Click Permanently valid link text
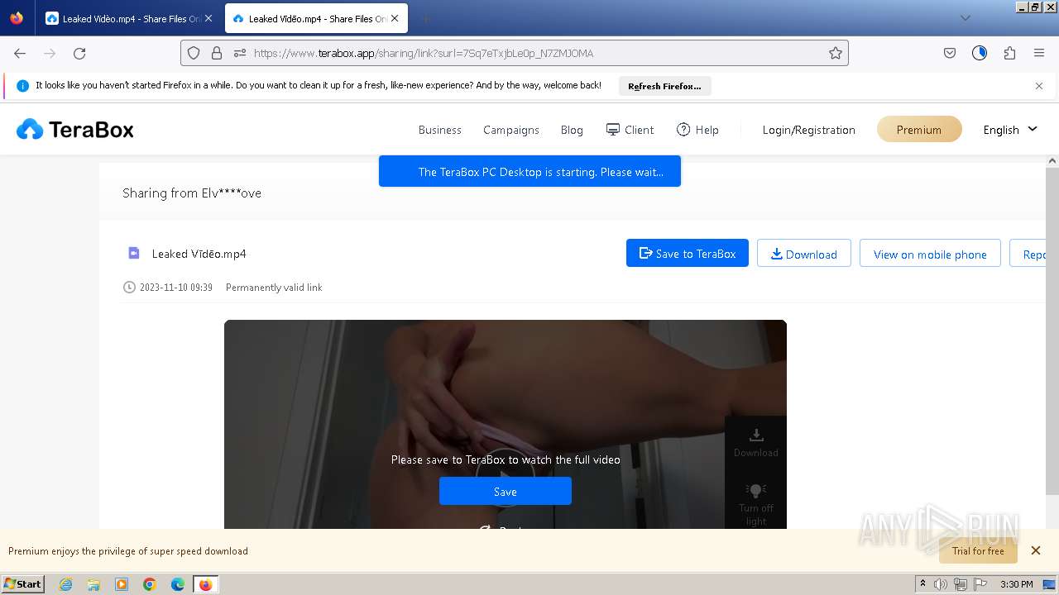1059x595 pixels. (274, 288)
